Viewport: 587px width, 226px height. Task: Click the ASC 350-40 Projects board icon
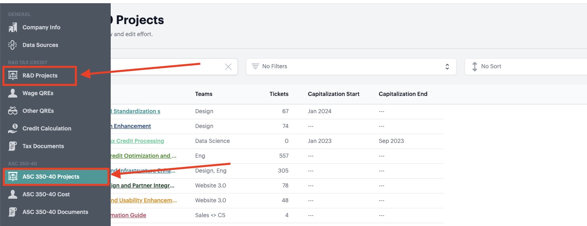pos(13,177)
